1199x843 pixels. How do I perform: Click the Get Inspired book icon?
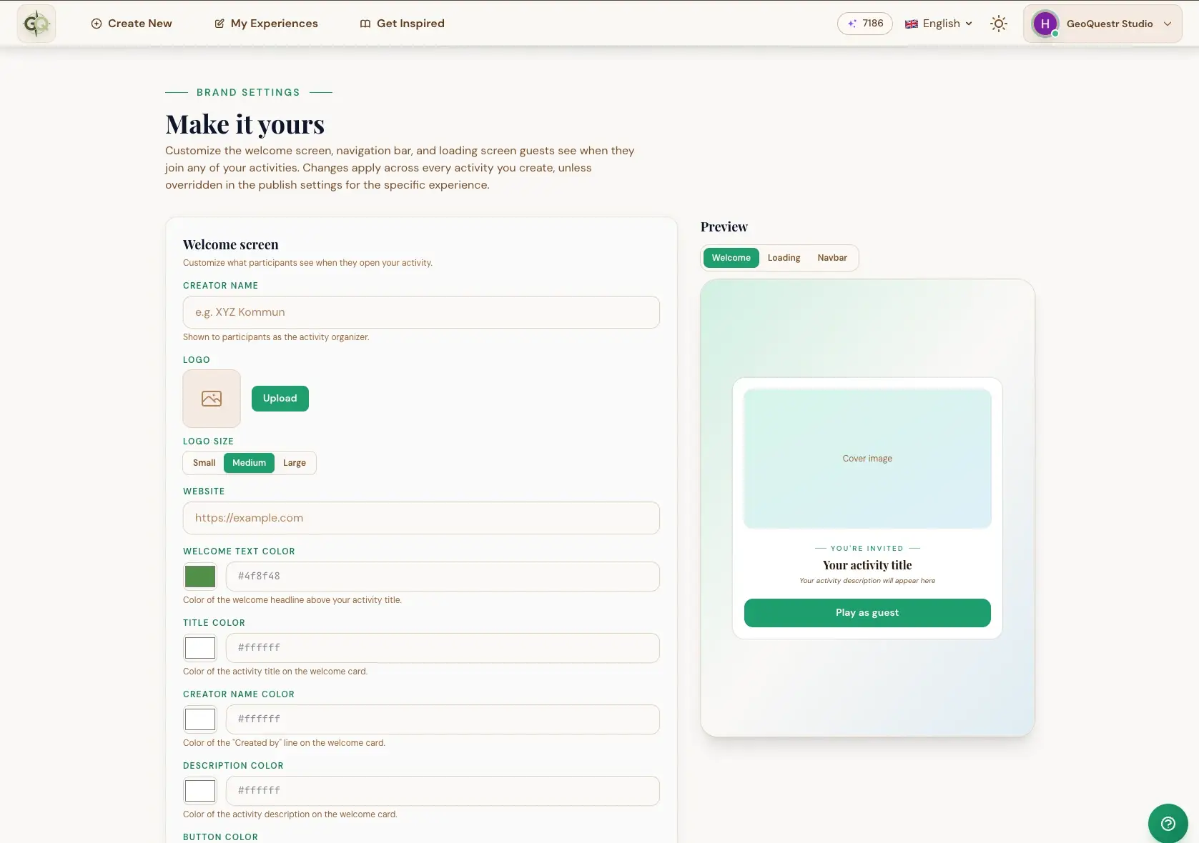coord(365,24)
